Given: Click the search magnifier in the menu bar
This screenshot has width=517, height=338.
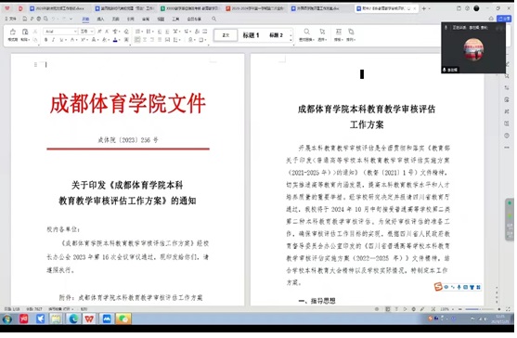Looking at the screenshot, I should 214,19.
